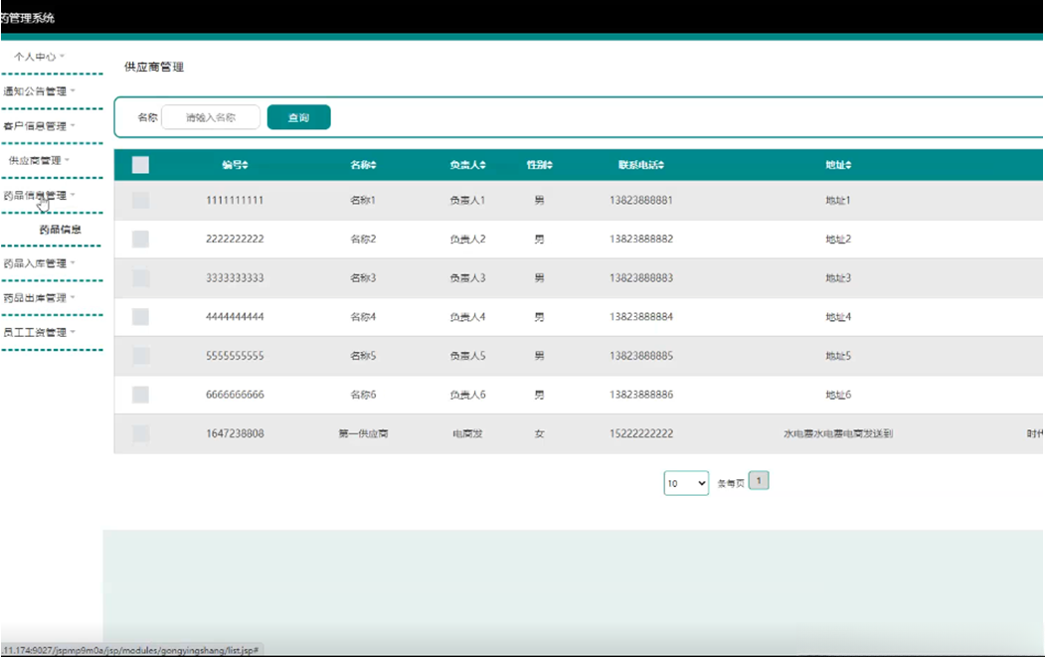Sort table by 编号 column

point(236,165)
